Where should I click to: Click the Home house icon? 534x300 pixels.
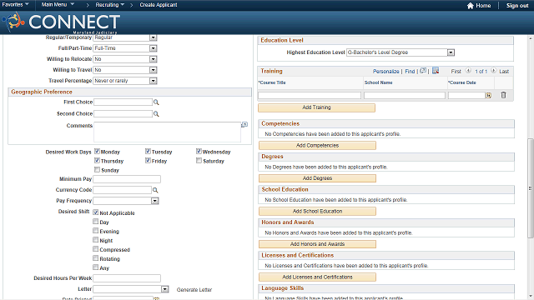point(471,6)
